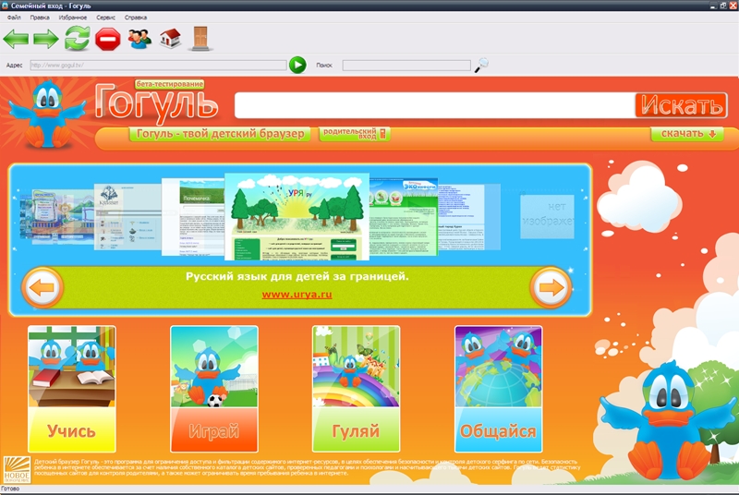
Task: Click the green Forward arrow toolbar icon
Action: click(45, 39)
